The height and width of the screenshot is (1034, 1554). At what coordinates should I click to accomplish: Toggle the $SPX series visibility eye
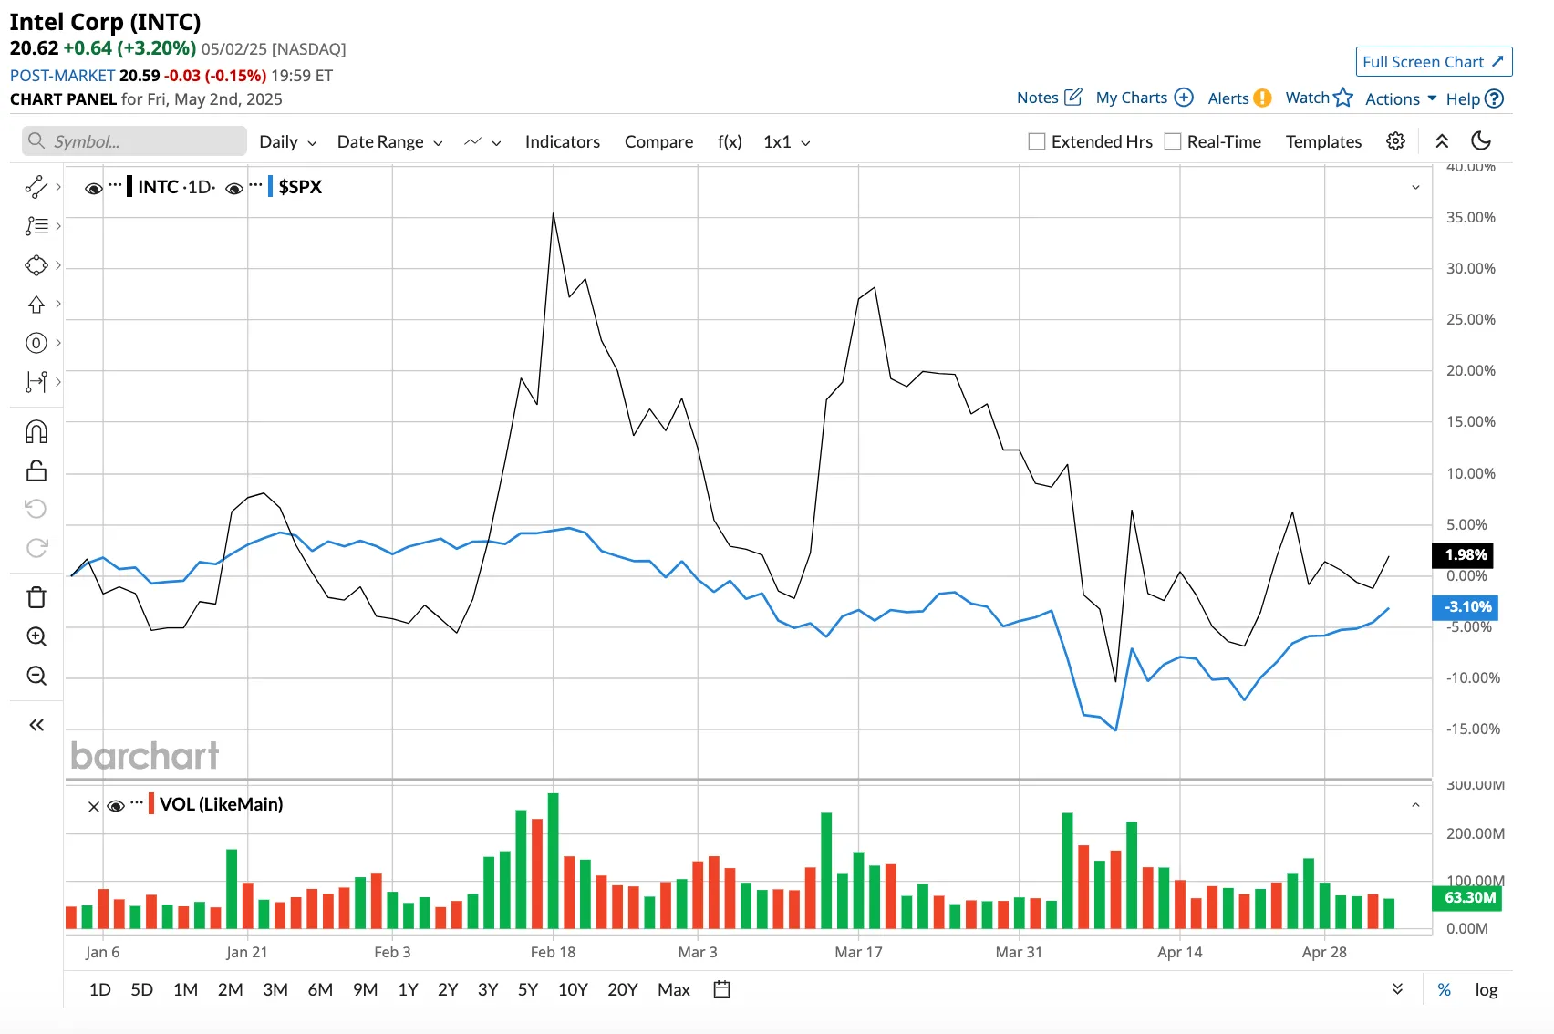pos(233,189)
